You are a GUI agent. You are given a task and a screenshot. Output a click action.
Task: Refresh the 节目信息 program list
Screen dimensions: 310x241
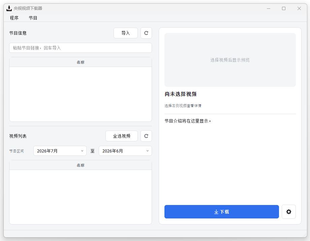[x=146, y=33]
